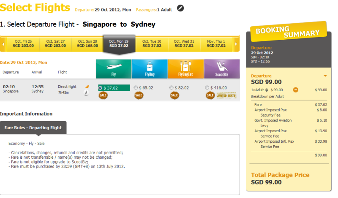Select the $ 37.02 Fly fare radio

pos(100,88)
